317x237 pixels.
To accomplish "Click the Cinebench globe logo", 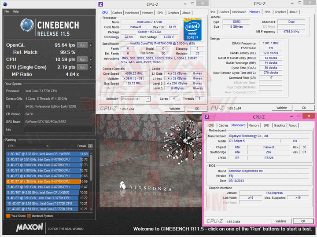I will tap(27, 25).
